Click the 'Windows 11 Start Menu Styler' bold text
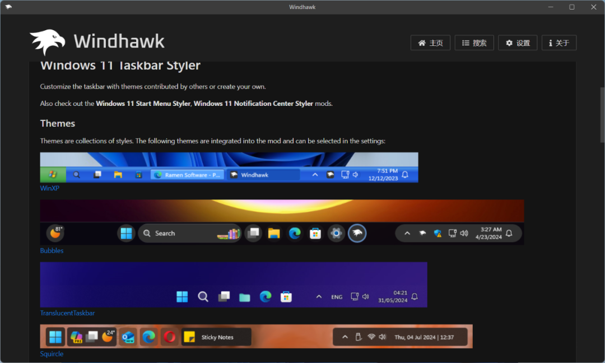The height and width of the screenshot is (363, 605). pos(143,104)
